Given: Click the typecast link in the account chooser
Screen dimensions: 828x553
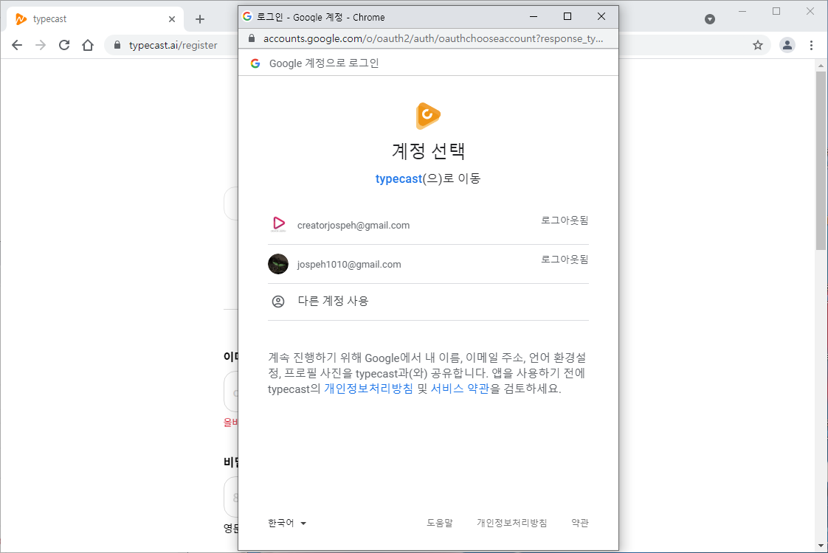Looking at the screenshot, I should pyautogui.click(x=399, y=179).
